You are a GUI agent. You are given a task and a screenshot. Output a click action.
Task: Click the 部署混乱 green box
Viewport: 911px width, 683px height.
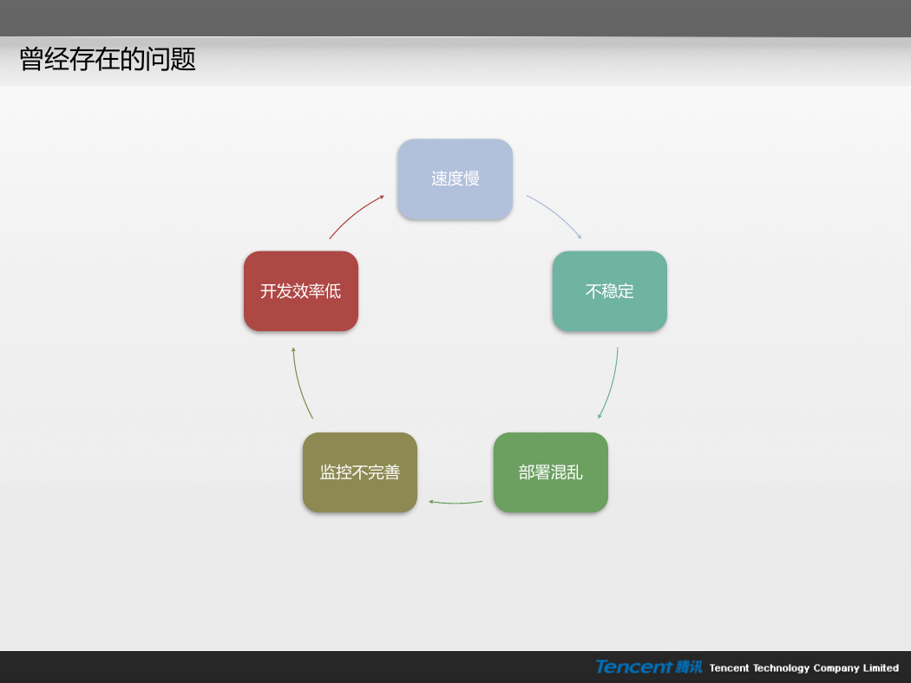coord(551,472)
